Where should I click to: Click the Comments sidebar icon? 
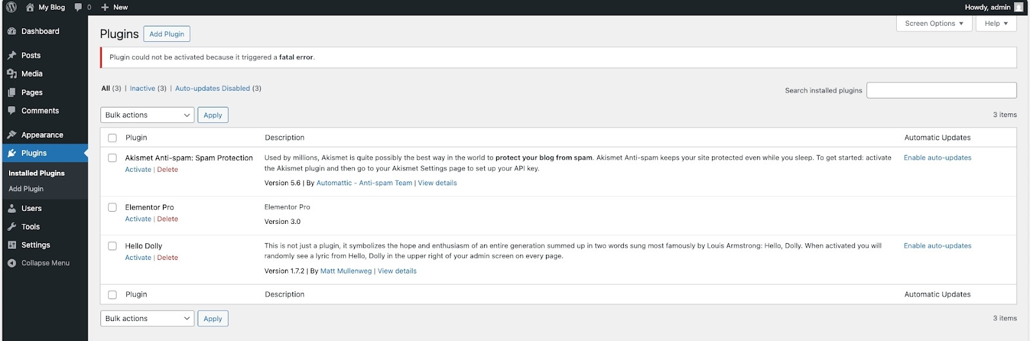pos(12,111)
